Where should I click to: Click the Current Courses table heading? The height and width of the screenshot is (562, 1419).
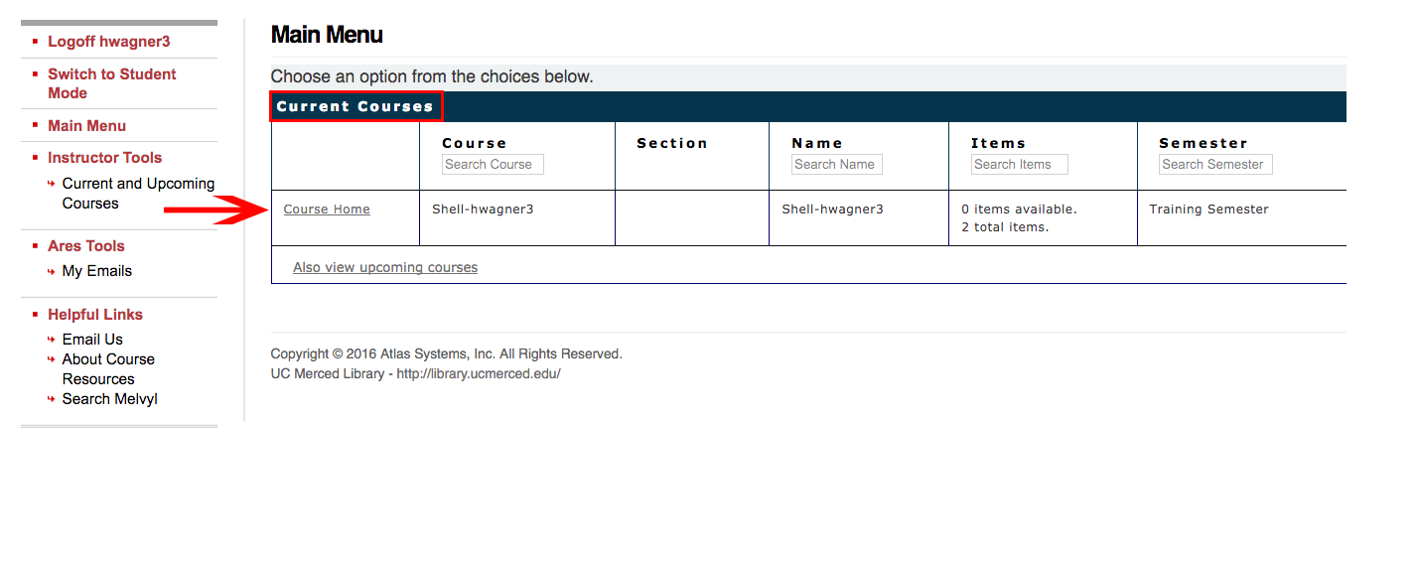[355, 107]
